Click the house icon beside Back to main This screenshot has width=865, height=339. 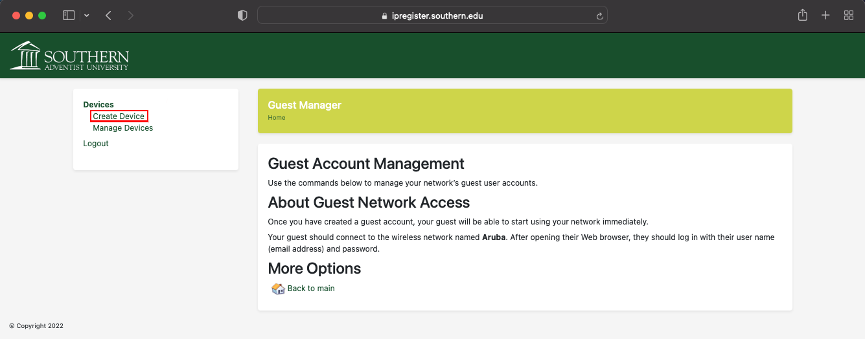click(x=278, y=289)
